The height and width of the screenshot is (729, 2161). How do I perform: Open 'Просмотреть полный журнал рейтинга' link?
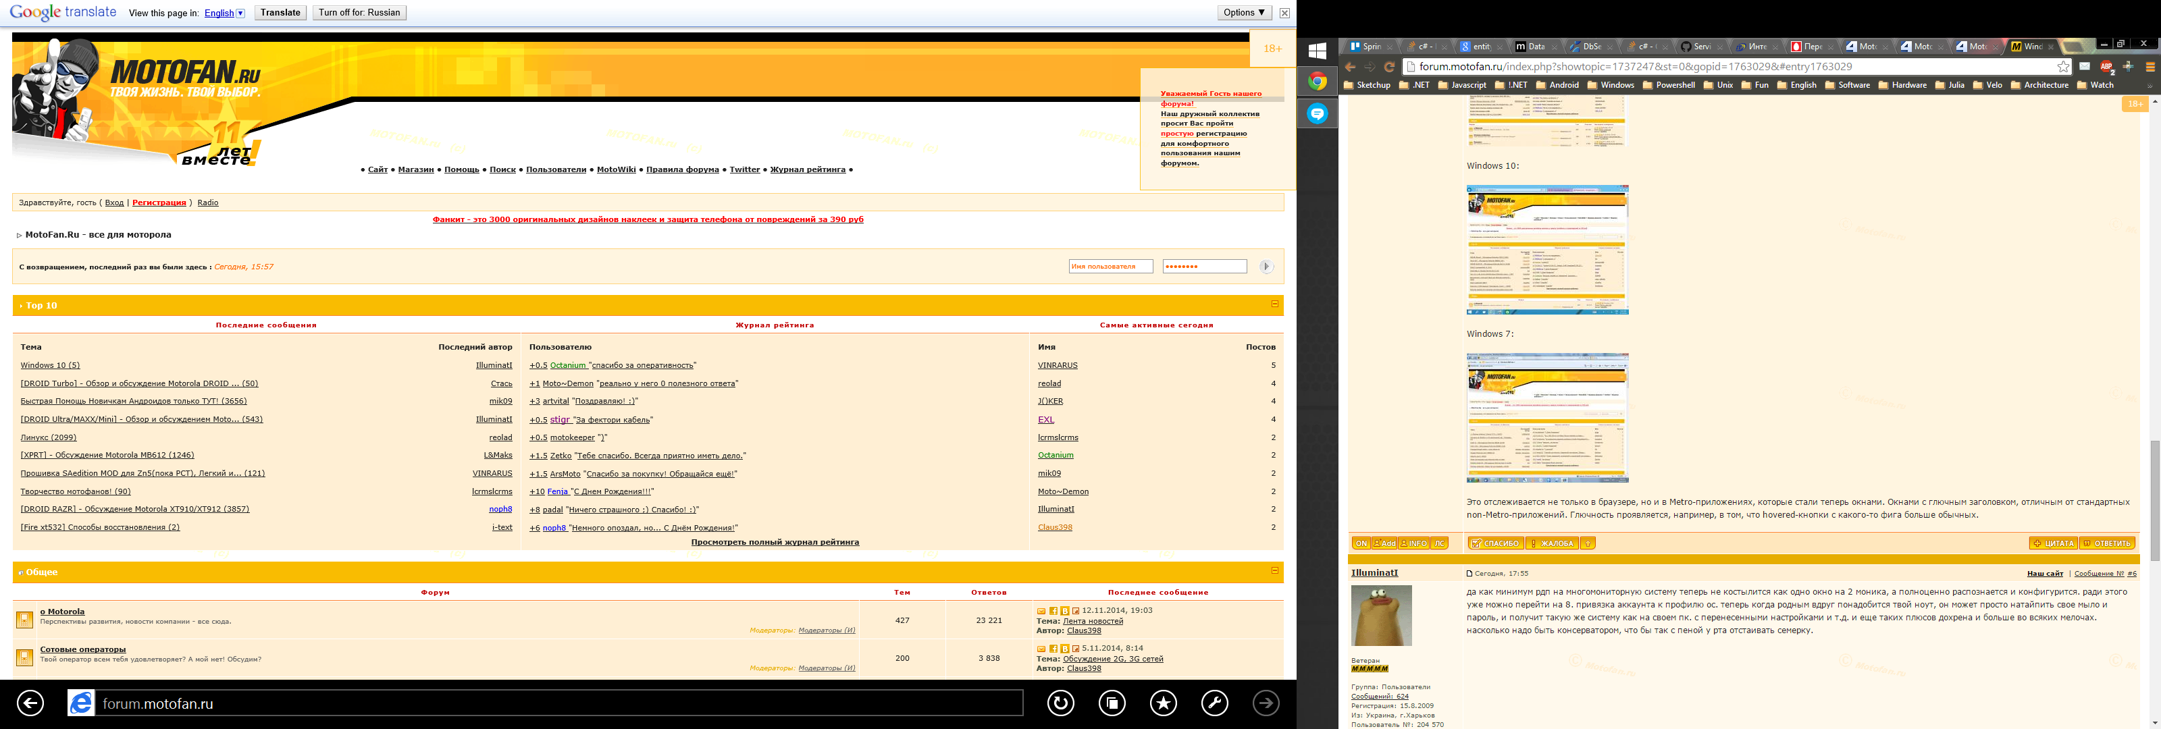(775, 542)
